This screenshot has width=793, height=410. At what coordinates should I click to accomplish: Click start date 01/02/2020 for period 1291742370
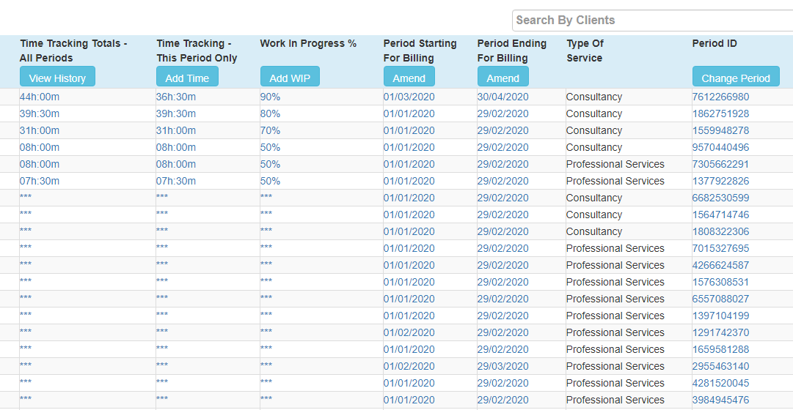[x=409, y=332]
